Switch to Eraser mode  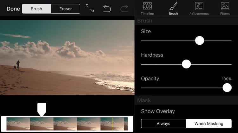click(x=66, y=9)
